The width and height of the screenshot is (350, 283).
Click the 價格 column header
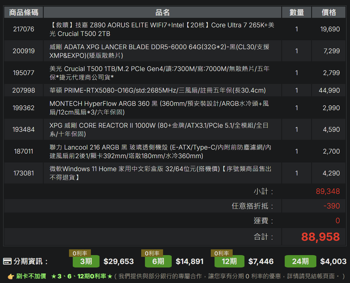328,13
